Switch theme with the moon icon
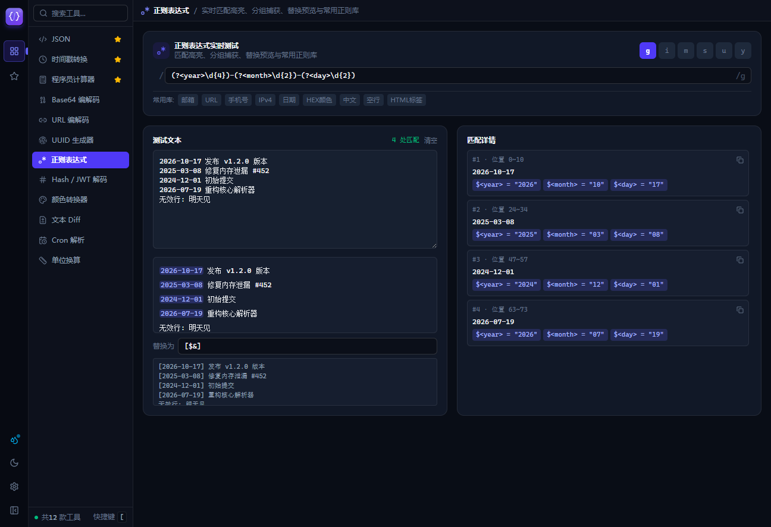This screenshot has height=527, width=771. coord(14,463)
